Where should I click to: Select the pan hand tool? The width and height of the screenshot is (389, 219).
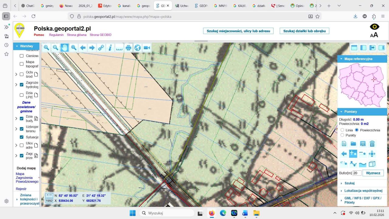[x=64, y=47]
